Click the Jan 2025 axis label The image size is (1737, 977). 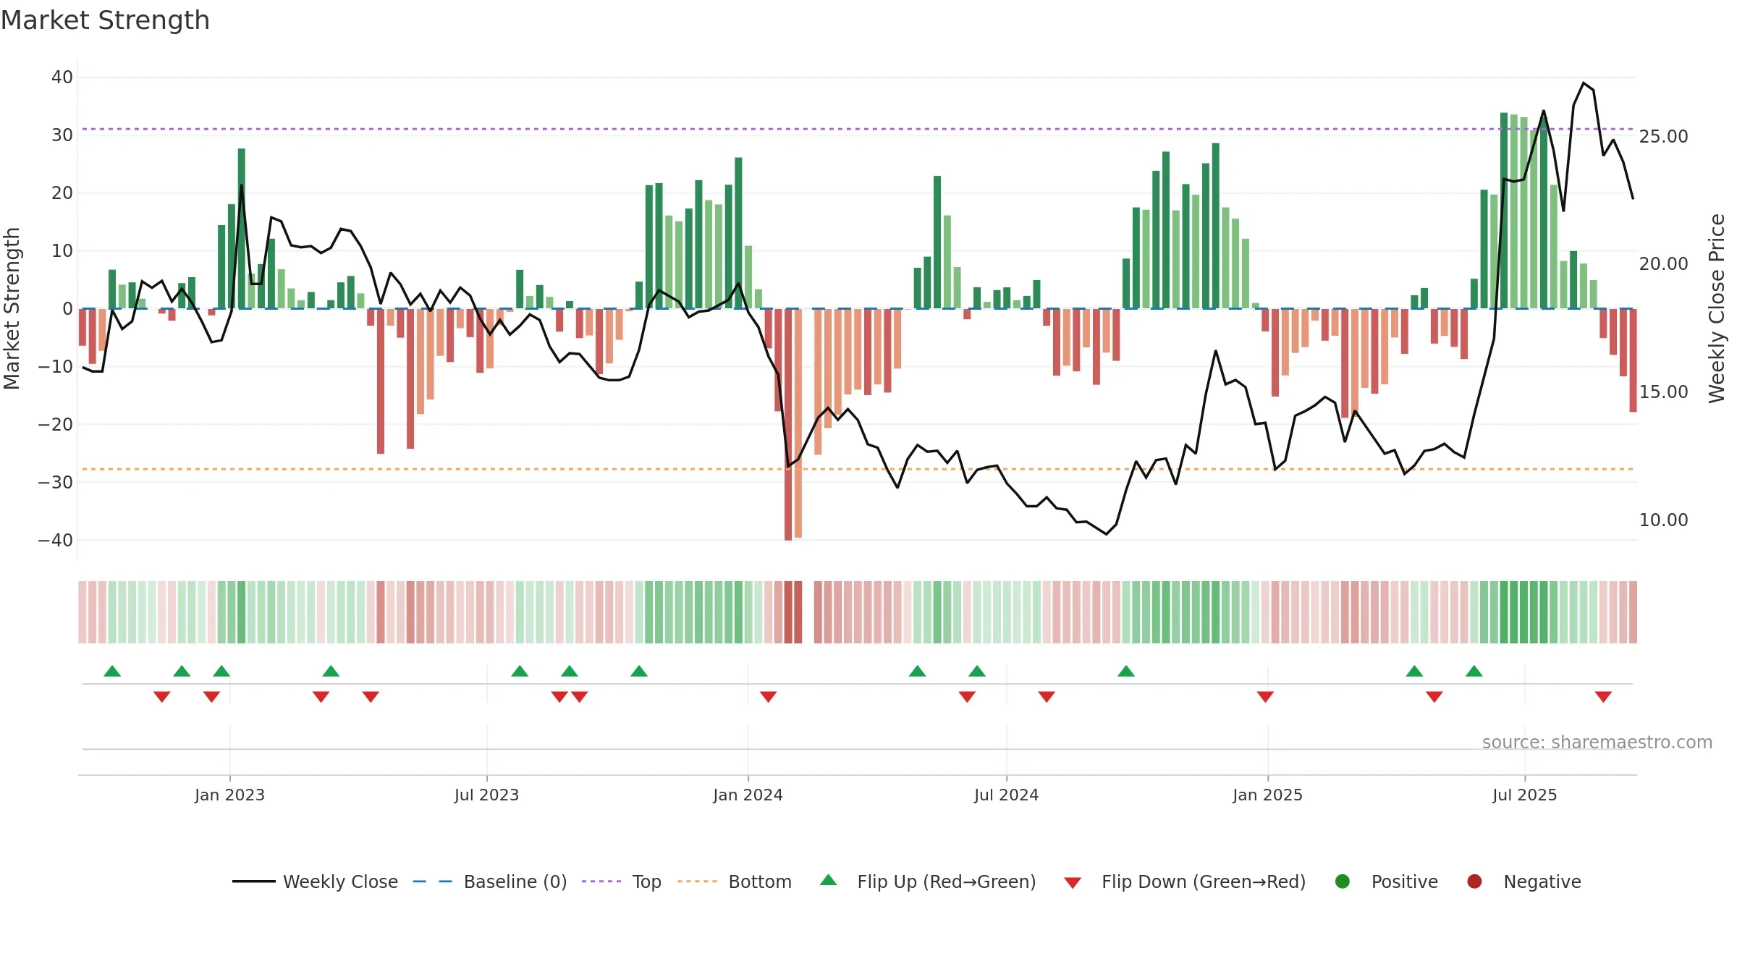point(1267,795)
